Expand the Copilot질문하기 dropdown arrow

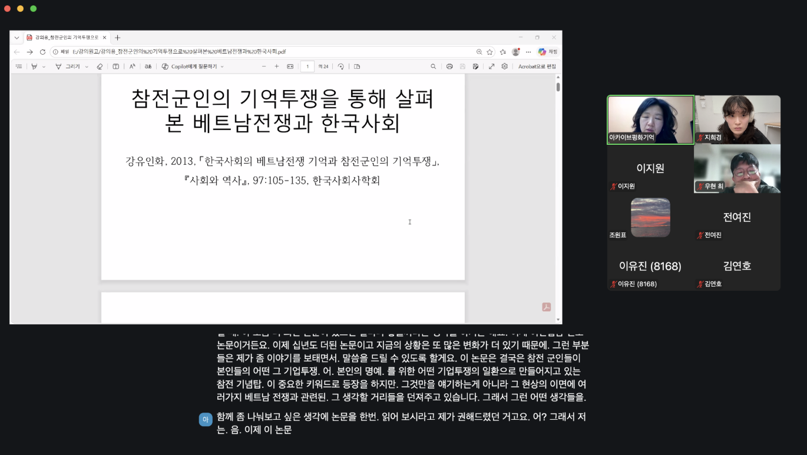click(222, 67)
